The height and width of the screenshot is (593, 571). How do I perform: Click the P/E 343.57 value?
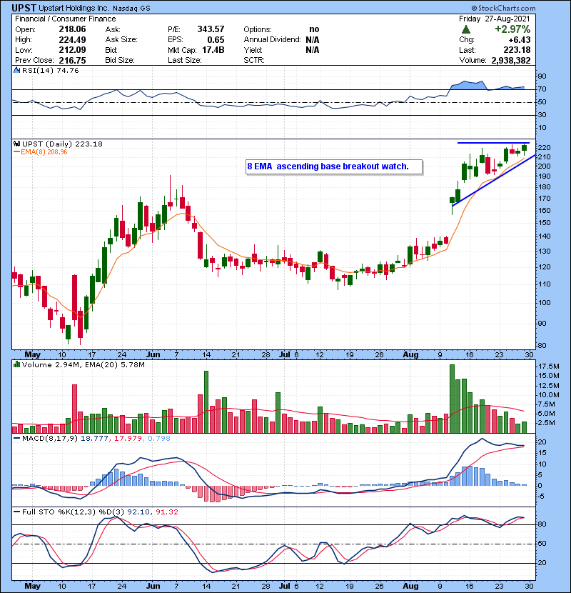pos(211,29)
